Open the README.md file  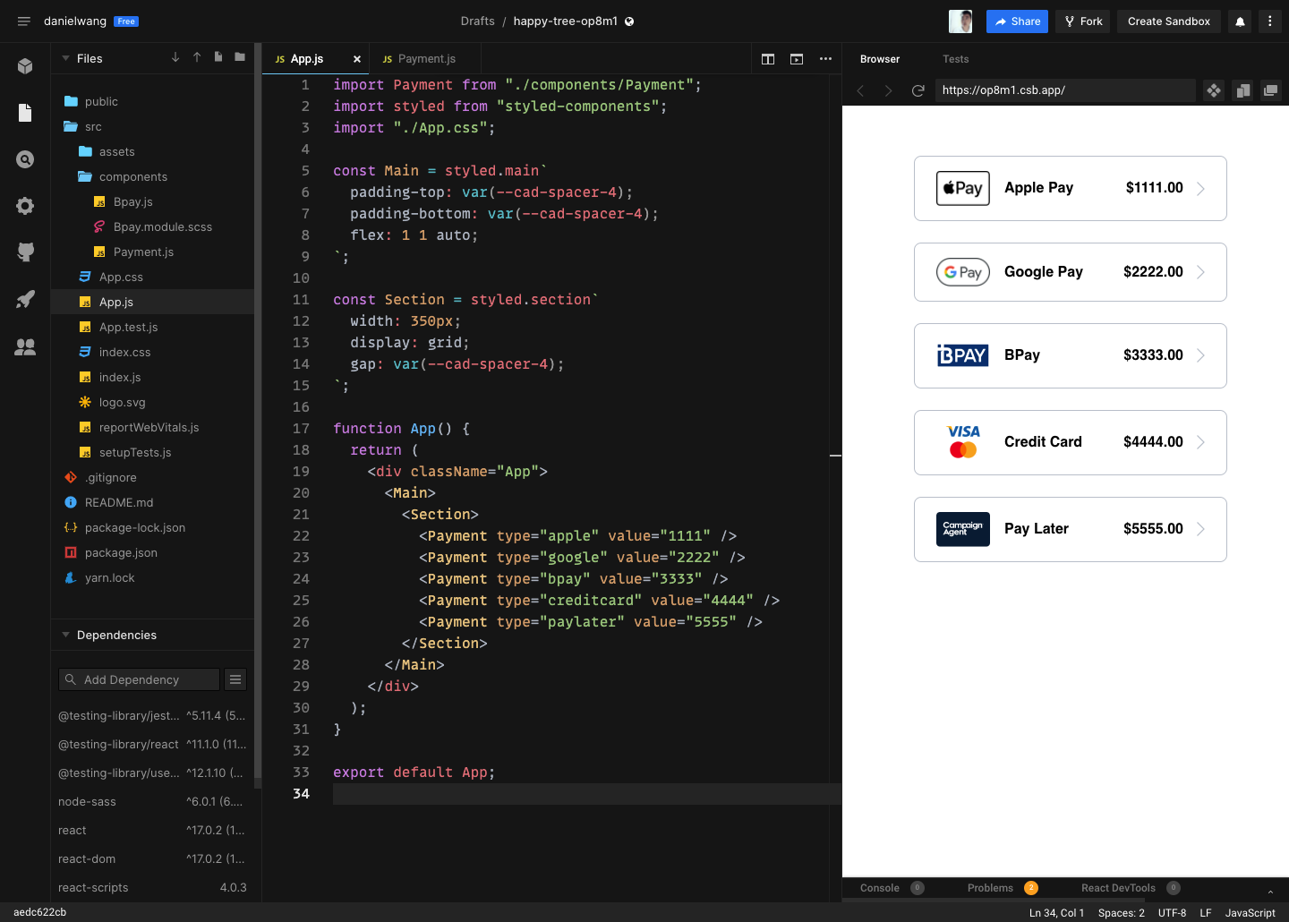tap(152, 502)
